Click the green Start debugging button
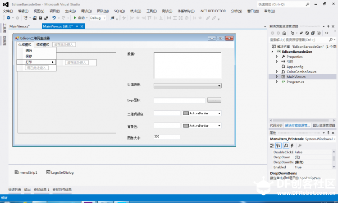The image size is (338, 203). coord(75,18)
